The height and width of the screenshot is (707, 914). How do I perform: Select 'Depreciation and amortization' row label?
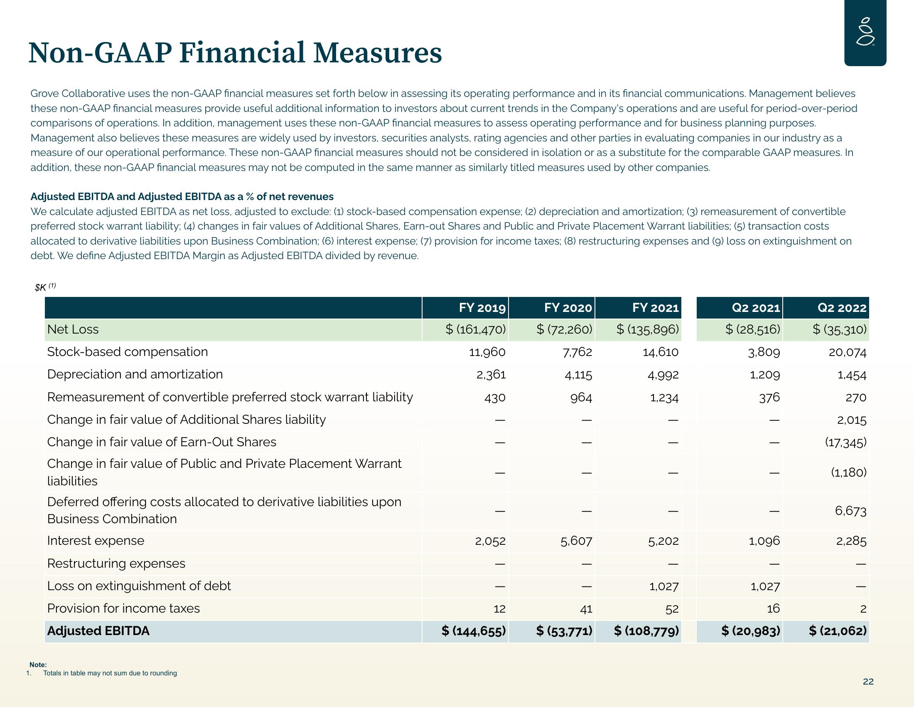[x=135, y=374]
